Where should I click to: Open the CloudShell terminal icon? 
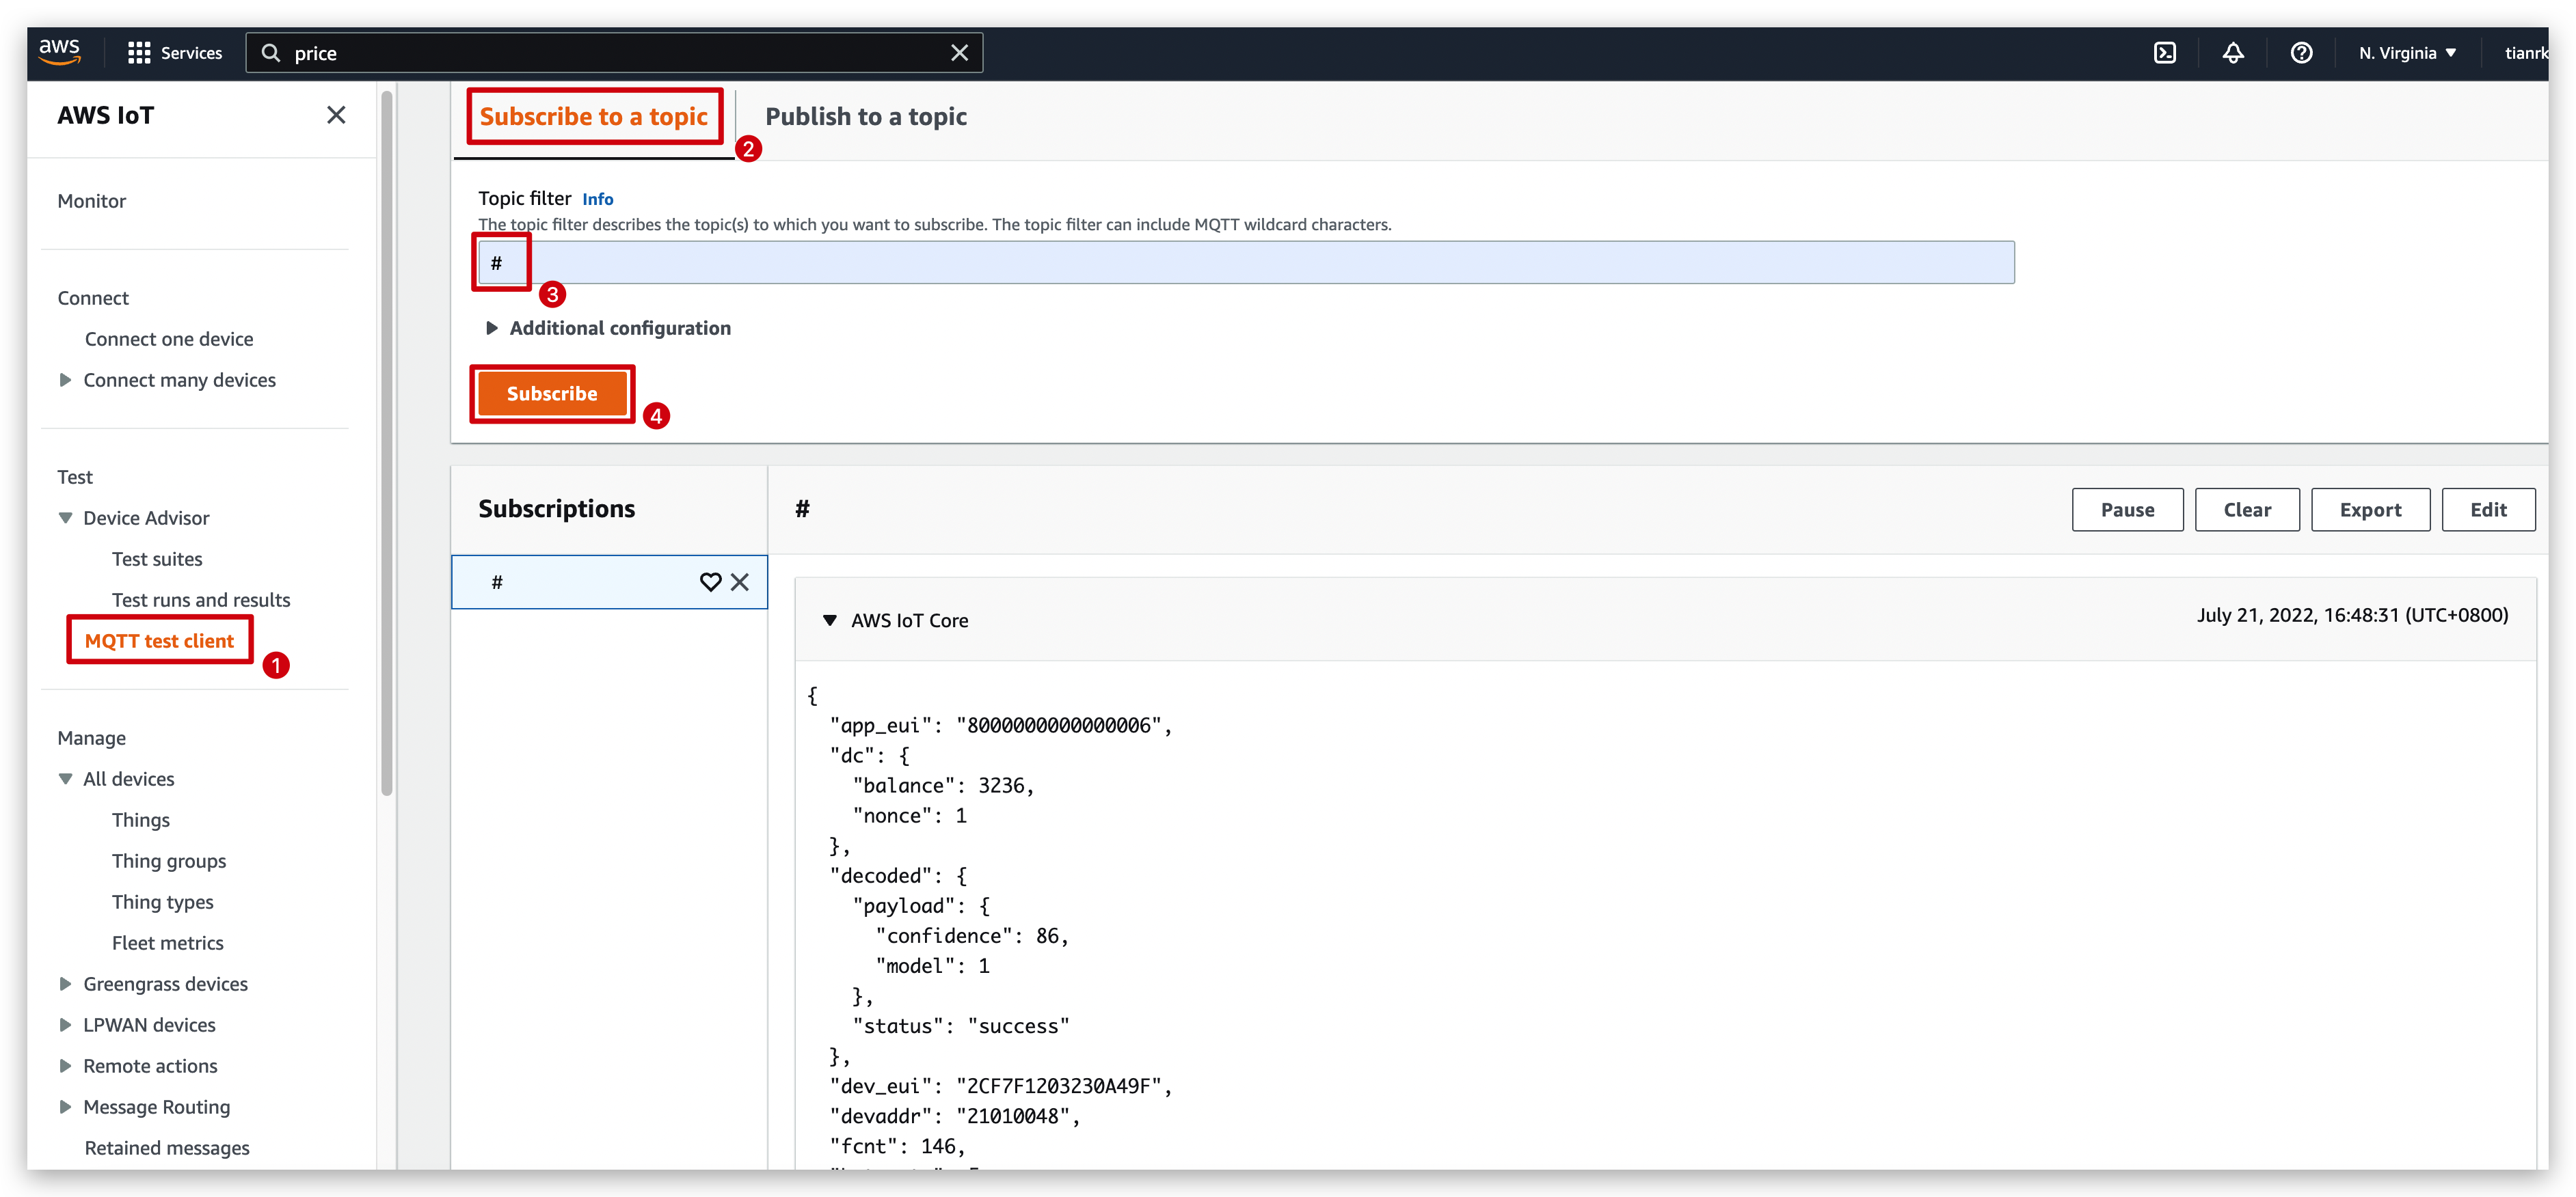2164,53
